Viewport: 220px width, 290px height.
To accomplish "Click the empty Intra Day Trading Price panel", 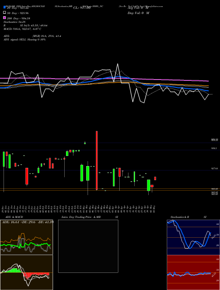I will click(x=88, y=246).
